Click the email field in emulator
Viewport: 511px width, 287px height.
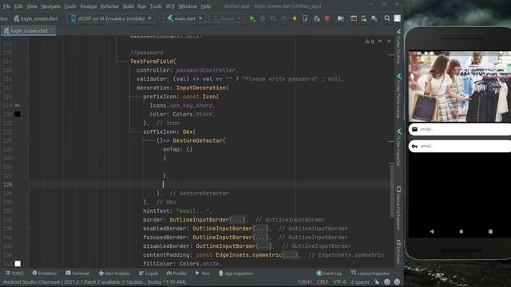pyautogui.click(x=460, y=129)
